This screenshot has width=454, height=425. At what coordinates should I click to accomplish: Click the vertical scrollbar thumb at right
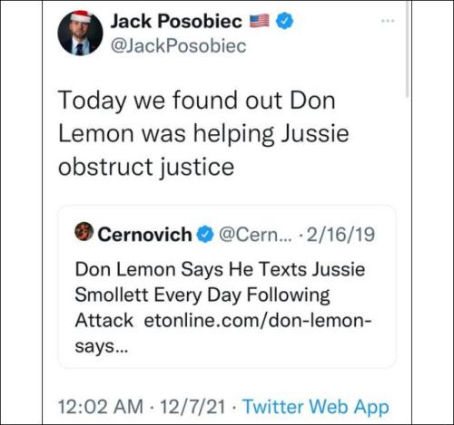point(408,49)
